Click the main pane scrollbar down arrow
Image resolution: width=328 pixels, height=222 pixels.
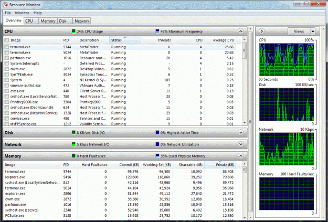[x=250, y=218]
